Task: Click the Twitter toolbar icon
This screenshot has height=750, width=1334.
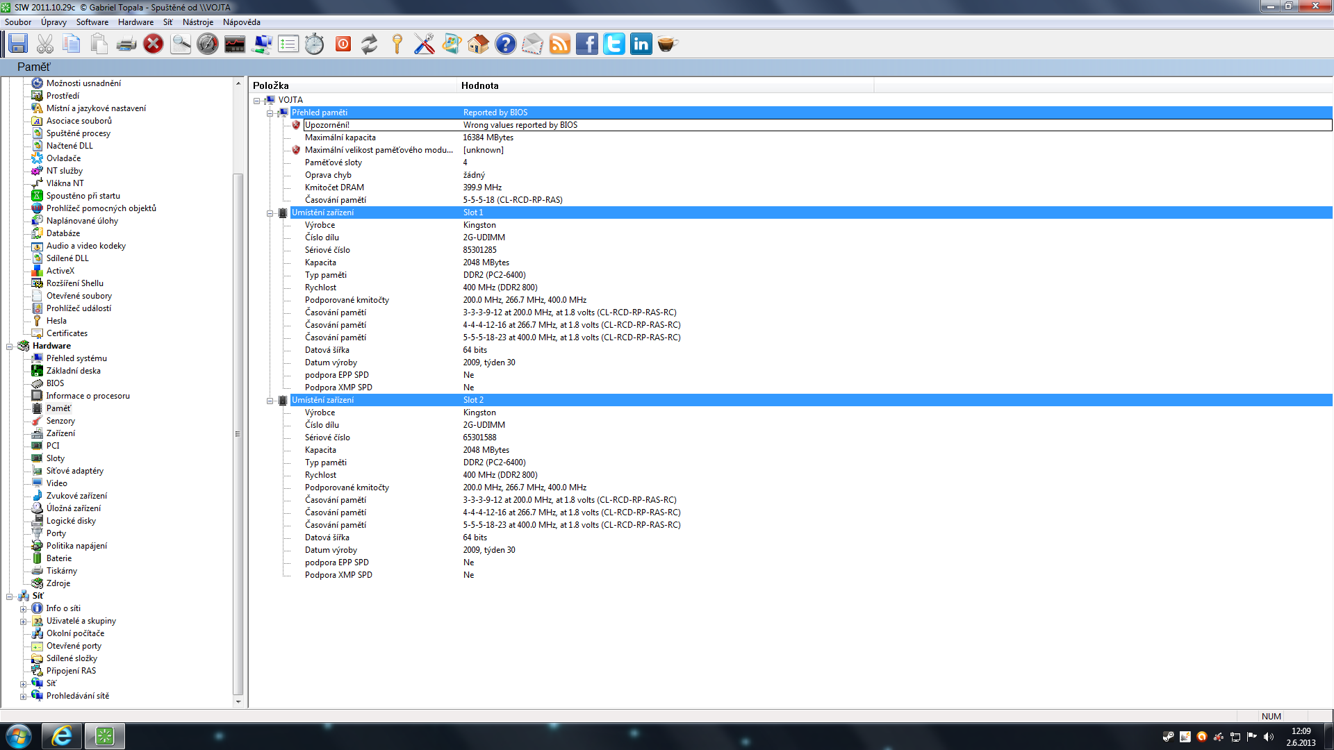Action: click(614, 44)
